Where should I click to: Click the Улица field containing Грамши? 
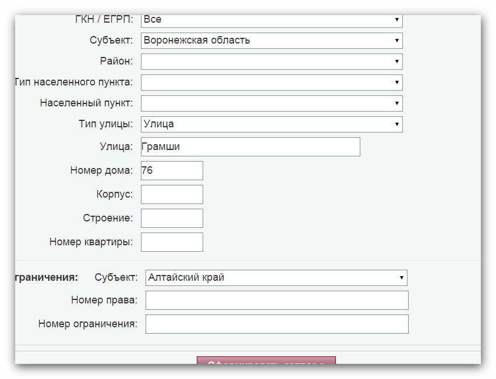[250, 147]
